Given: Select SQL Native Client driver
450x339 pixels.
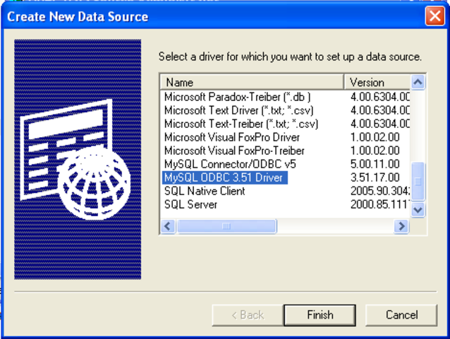Looking at the screenshot, I should point(205,191).
